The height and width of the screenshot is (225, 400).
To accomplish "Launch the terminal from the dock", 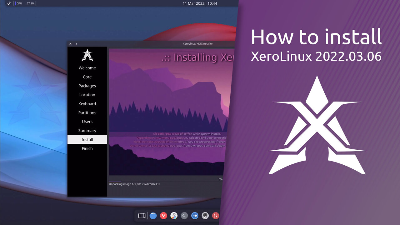I will (184, 216).
